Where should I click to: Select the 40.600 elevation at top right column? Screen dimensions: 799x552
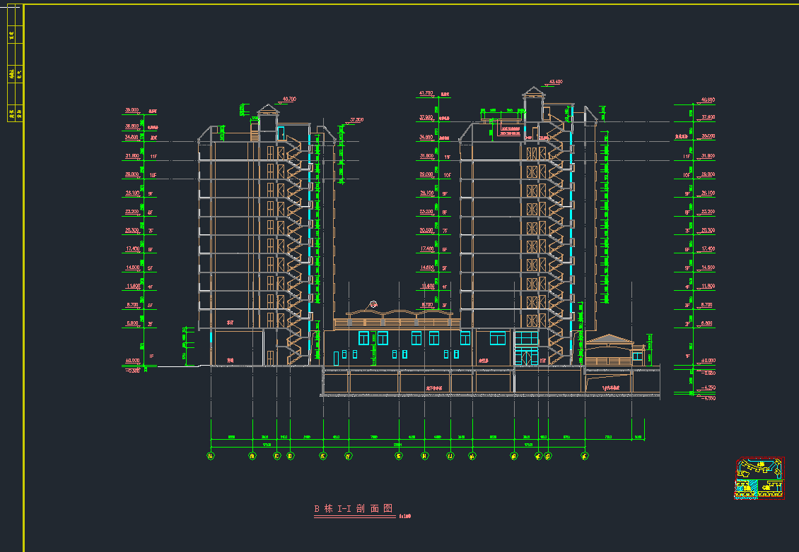coord(706,100)
